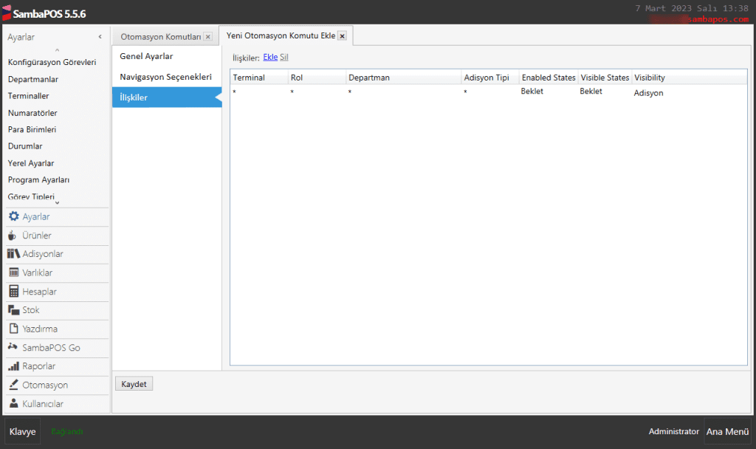Click the Ayarlar gear icon
This screenshot has width=756, height=449.
click(14, 217)
